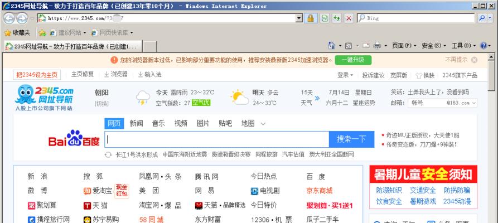The width and height of the screenshot is (498, 223).
Task: Click the Baidu 百度 logo
Action: [74, 138]
